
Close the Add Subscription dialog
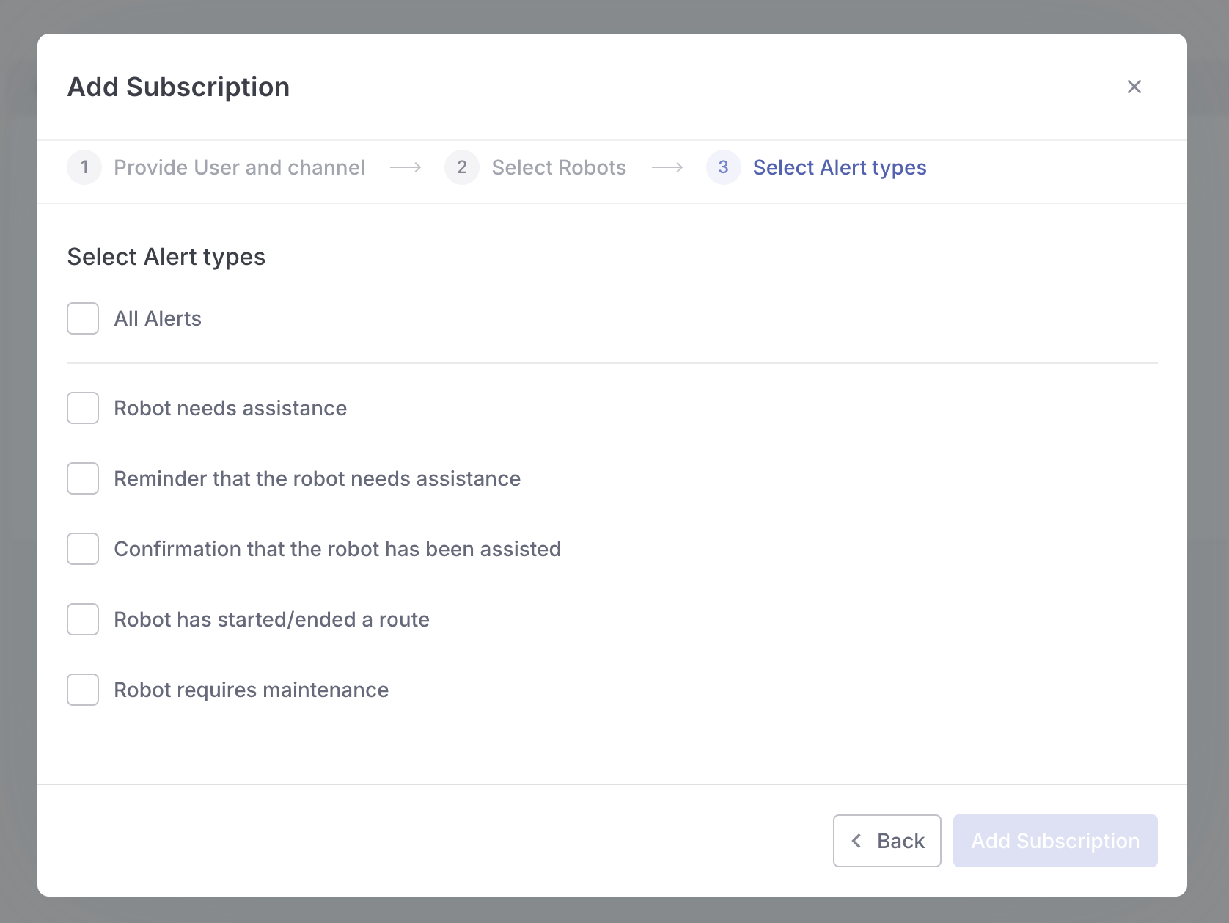coord(1134,87)
